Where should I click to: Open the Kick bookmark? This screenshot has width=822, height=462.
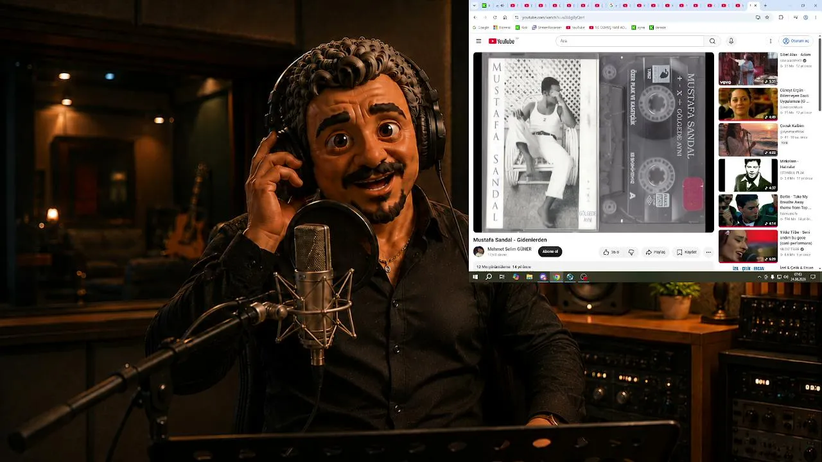pyautogui.click(x=521, y=28)
